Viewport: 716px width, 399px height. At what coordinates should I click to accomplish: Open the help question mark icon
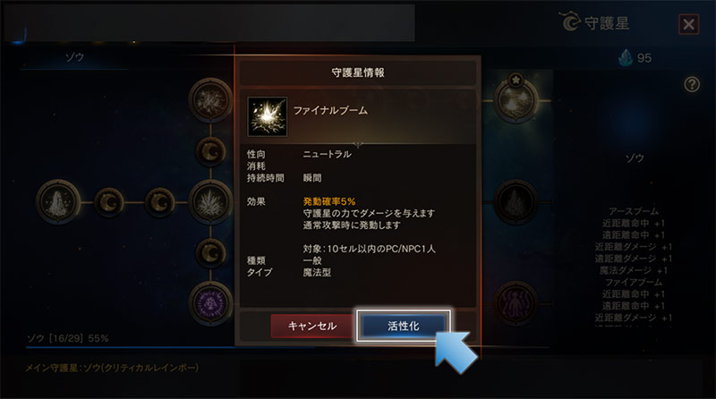click(x=692, y=84)
